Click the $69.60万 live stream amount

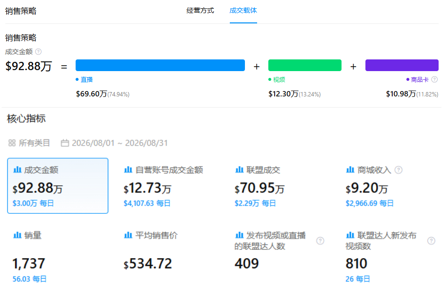tap(92, 93)
